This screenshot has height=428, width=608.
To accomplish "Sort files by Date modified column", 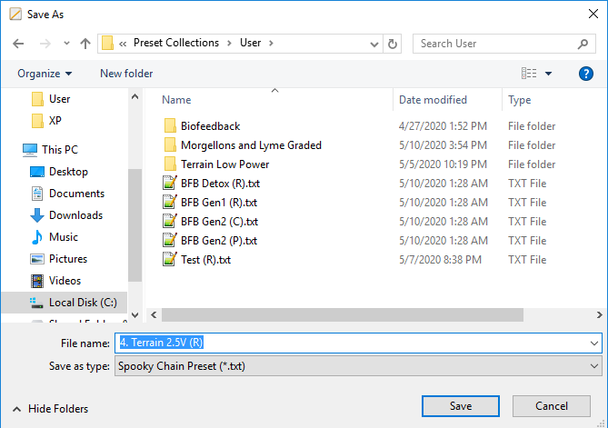I will coord(433,100).
